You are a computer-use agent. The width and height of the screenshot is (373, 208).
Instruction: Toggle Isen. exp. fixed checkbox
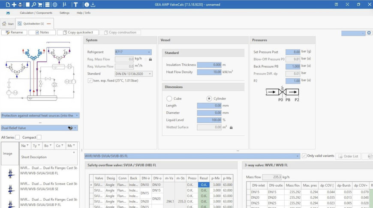[x=90, y=81]
